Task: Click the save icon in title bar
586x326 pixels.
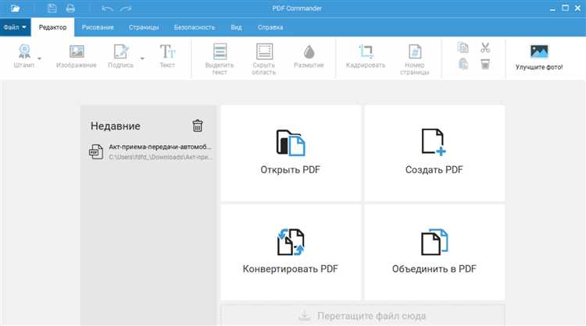Action: [52, 9]
